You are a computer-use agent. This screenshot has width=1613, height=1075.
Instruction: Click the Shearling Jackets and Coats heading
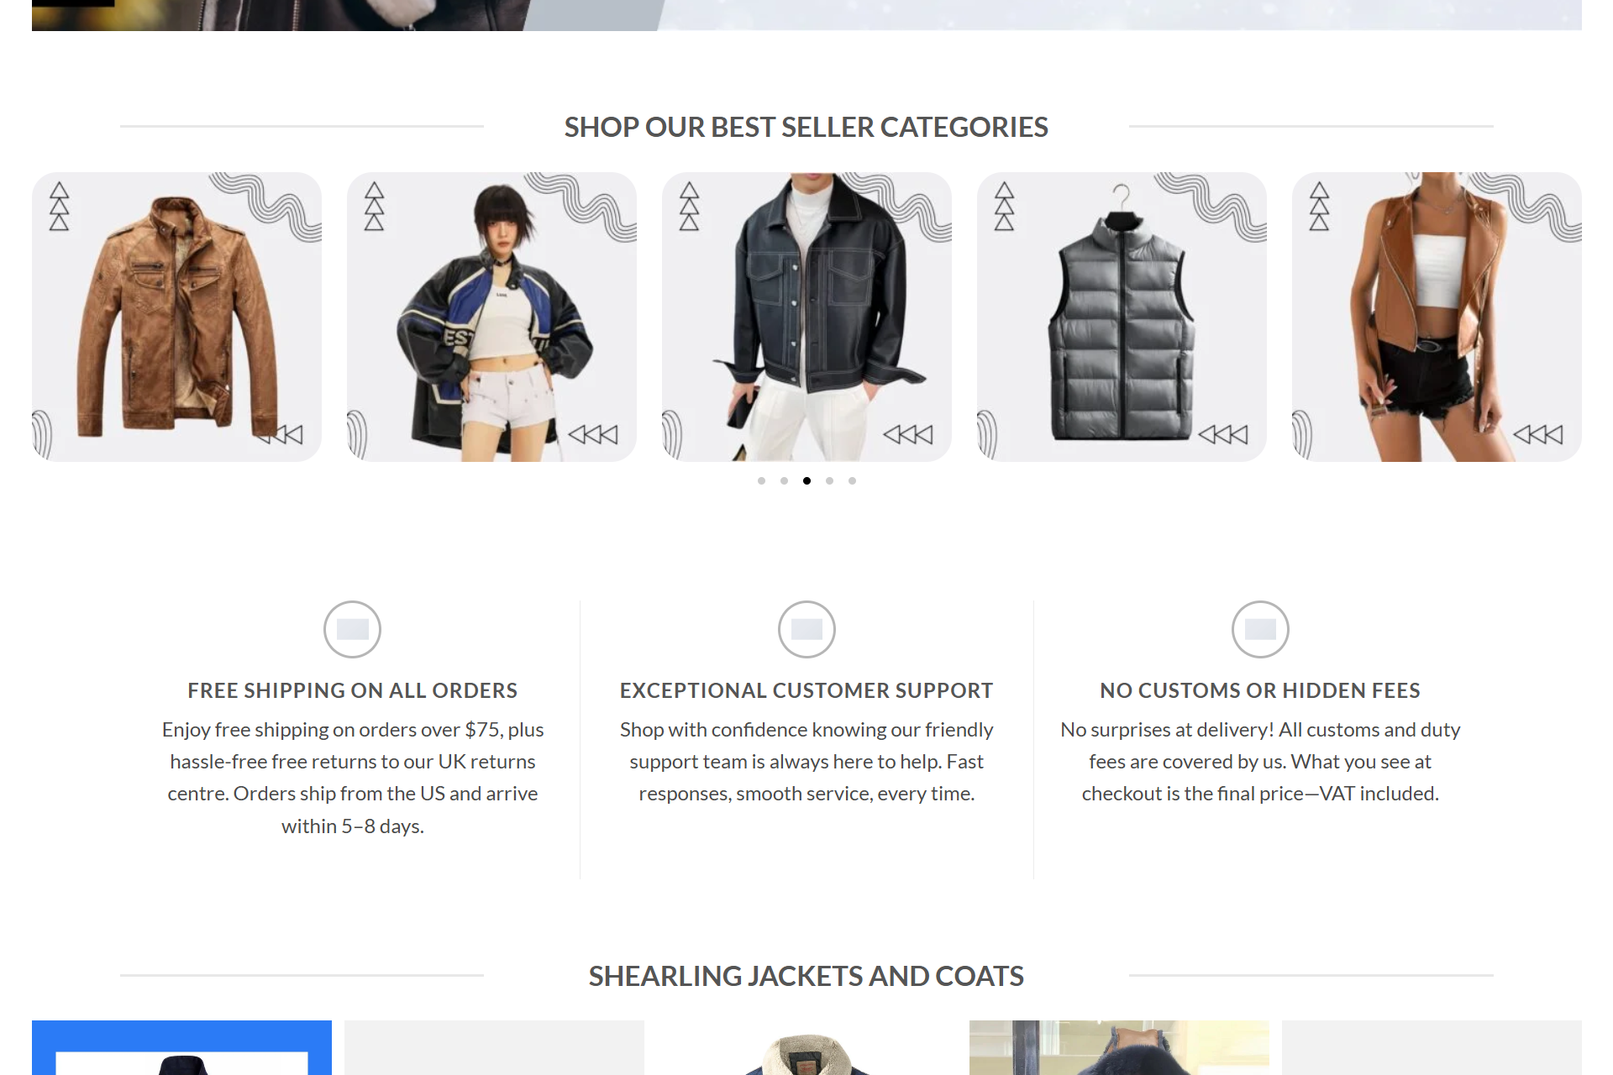(x=806, y=976)
